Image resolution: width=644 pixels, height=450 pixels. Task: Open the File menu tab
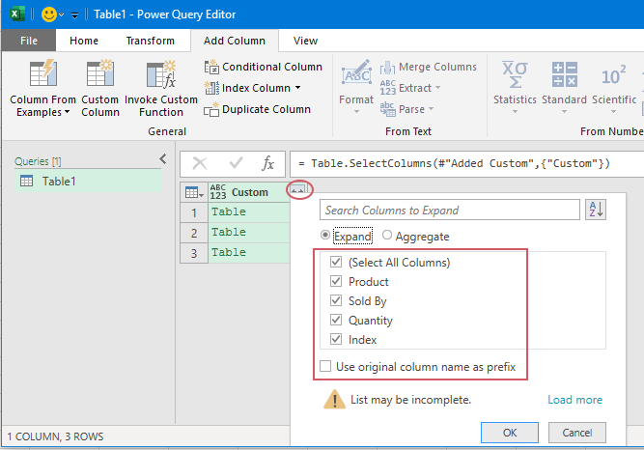coord(29,41)
